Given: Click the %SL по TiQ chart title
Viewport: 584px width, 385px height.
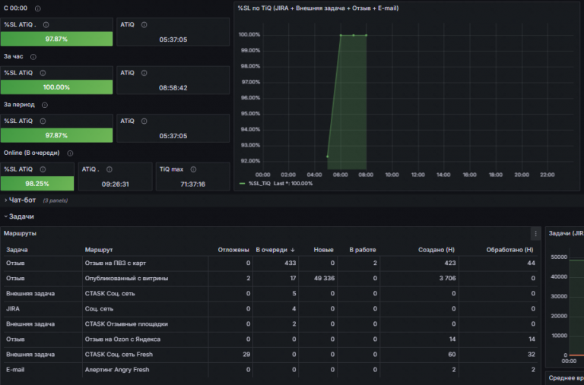Looking at the screenshot, I should point(318,8).
